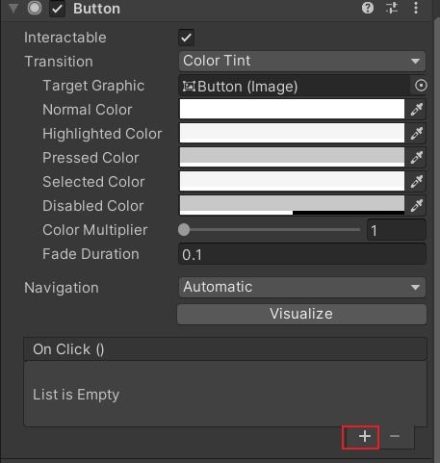Image resolution: width=440 pixels, height=463 pixels.
Task: Collapse the Button component foldout arrow
Action: (13, 9)
